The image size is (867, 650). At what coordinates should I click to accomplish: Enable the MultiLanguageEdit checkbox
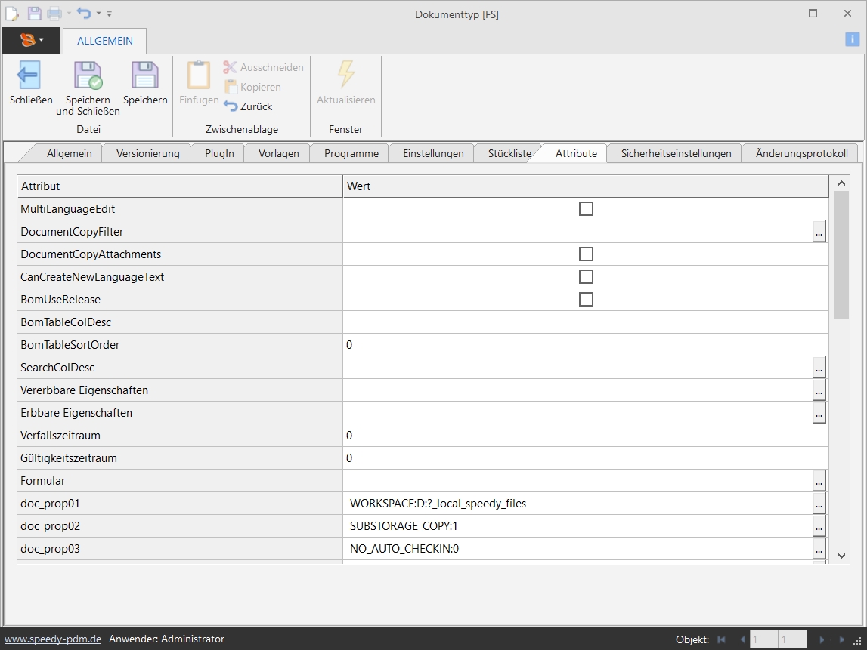click(x=586, y=209)
